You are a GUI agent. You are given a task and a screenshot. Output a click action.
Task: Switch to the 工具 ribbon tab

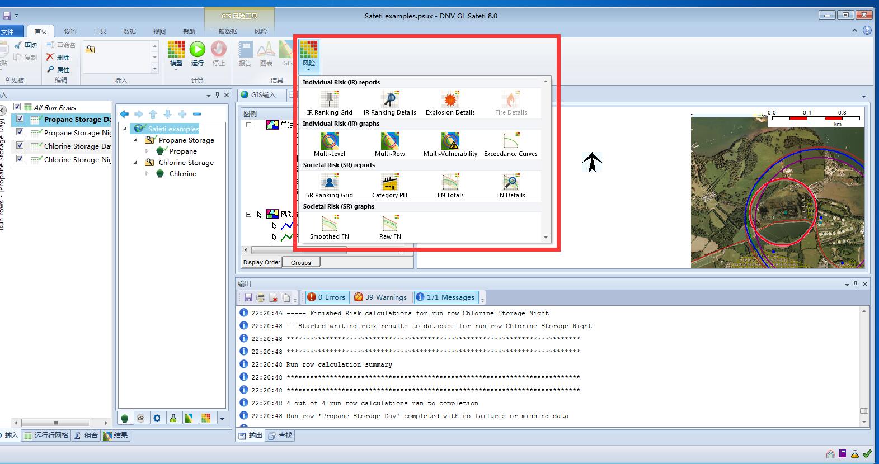click(x=100, y=31)
